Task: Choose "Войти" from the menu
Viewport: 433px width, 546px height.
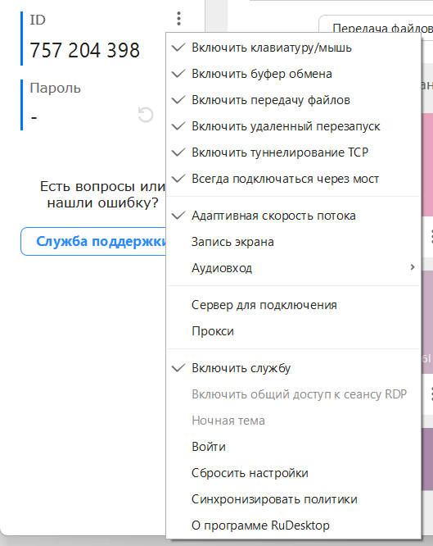Action: [x=294, y=447]
